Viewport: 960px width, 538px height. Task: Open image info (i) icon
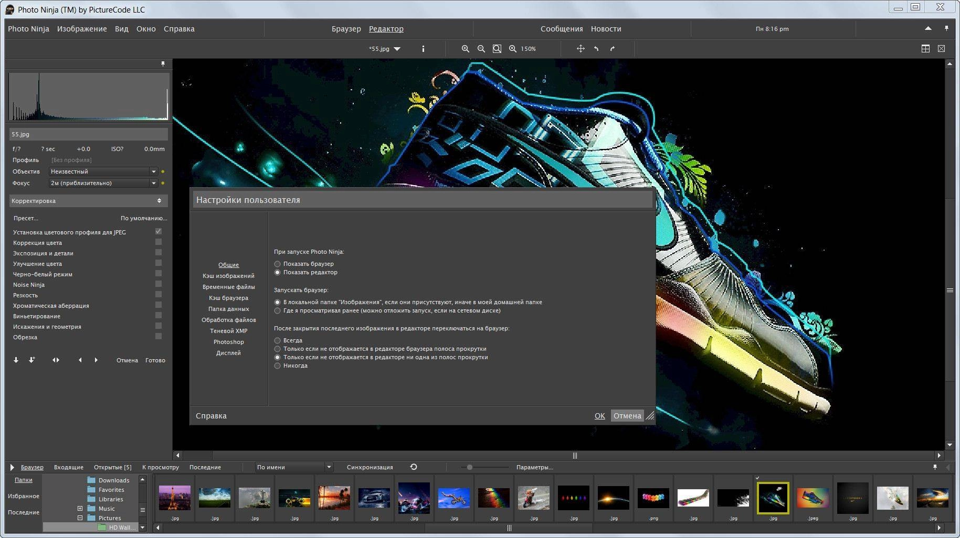tap(423, 49)
